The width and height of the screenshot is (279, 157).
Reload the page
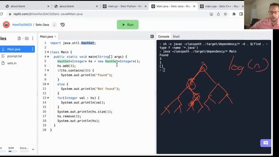[1, 14]
